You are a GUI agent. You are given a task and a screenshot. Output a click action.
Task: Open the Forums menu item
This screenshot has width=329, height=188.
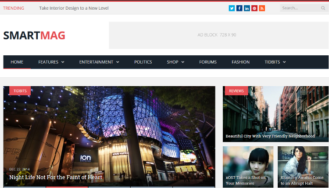208,62
